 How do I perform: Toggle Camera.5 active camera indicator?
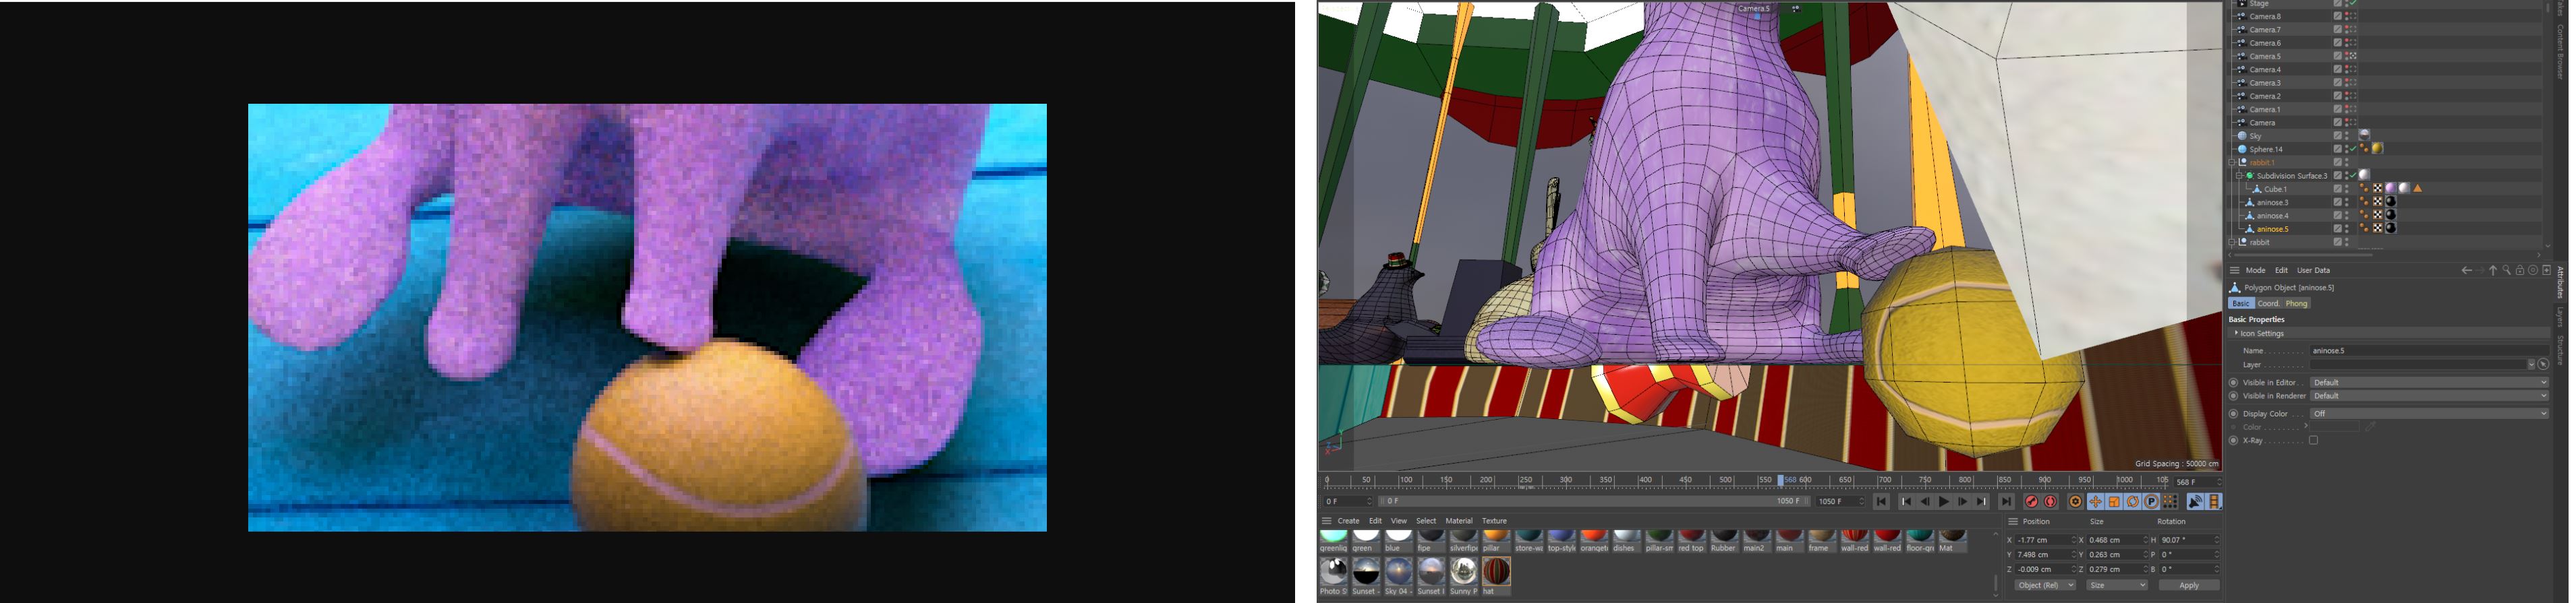2353,57
